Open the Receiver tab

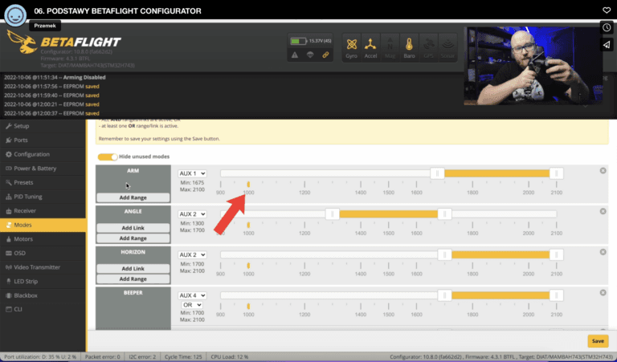tap(43, 211)
